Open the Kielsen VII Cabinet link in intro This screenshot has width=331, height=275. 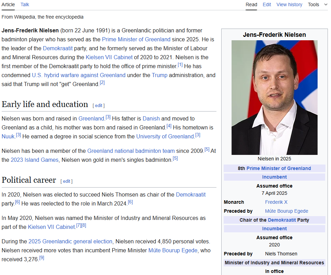tap(109, 57)
